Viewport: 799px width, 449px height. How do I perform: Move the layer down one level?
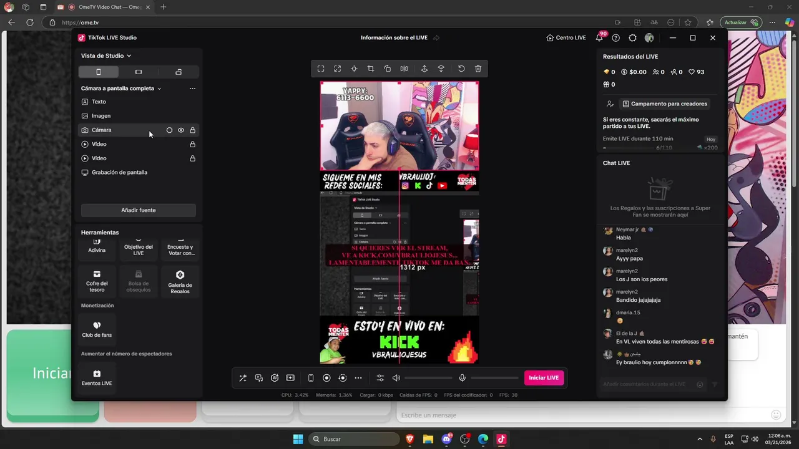tap(441, 69)
